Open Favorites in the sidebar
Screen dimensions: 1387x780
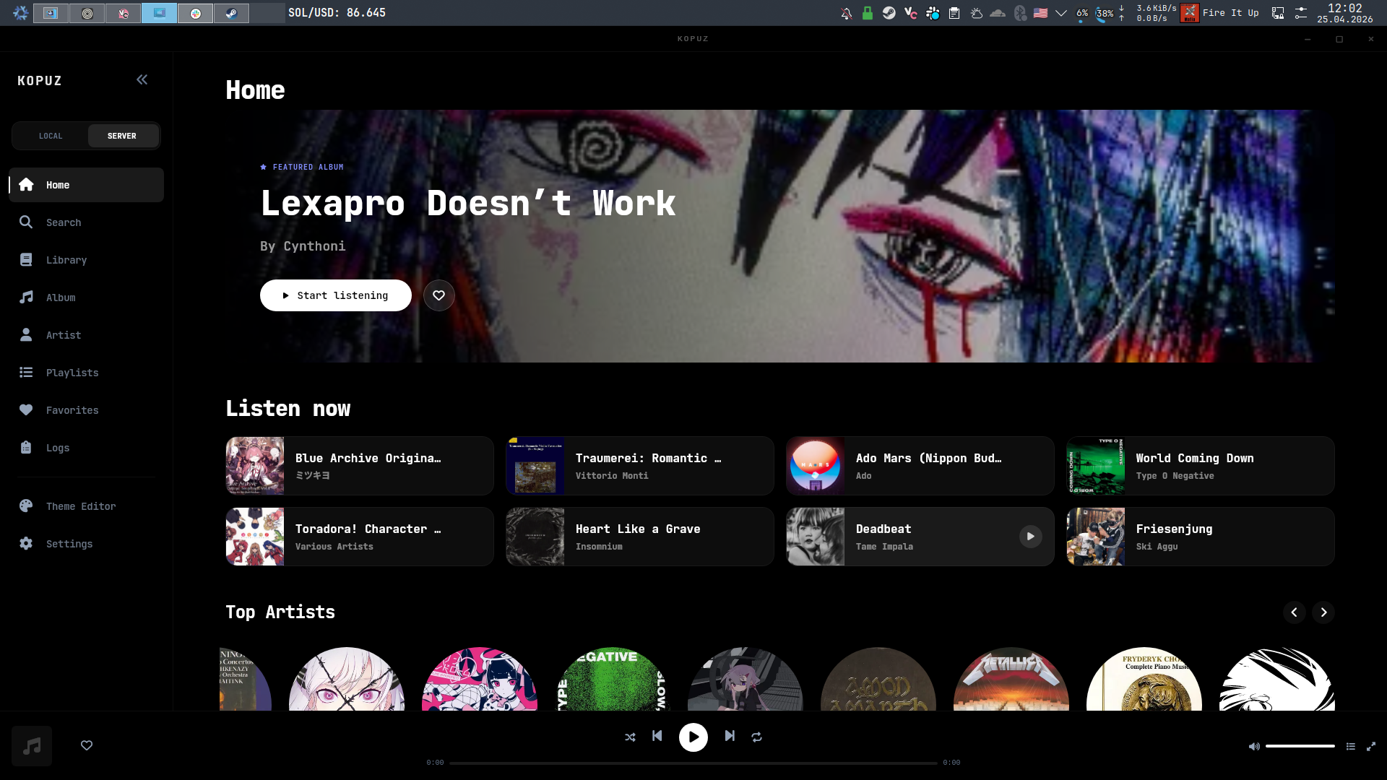[x=87, y=410]
